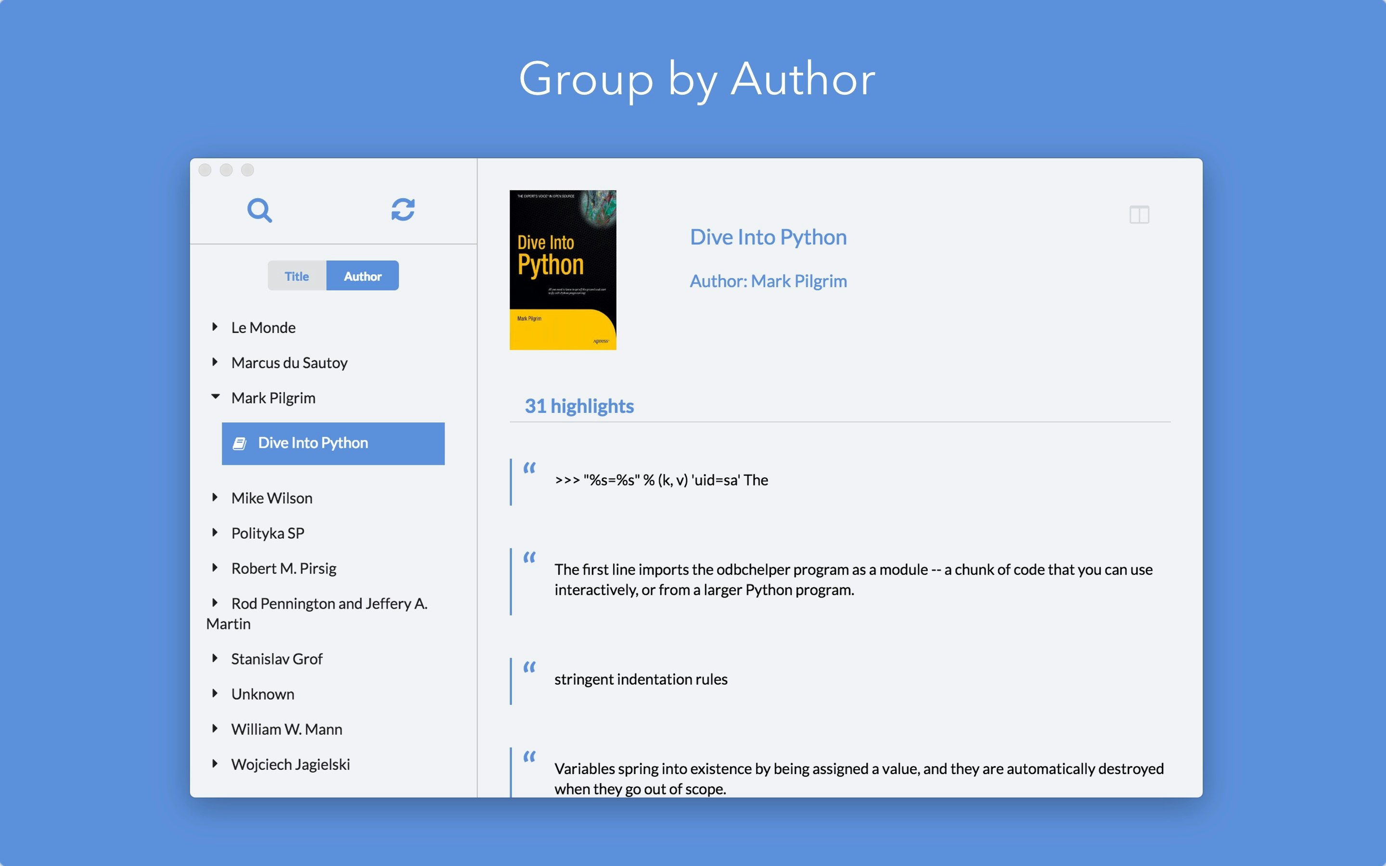Expand the Robert M. Pirsig group

(215, 568)
